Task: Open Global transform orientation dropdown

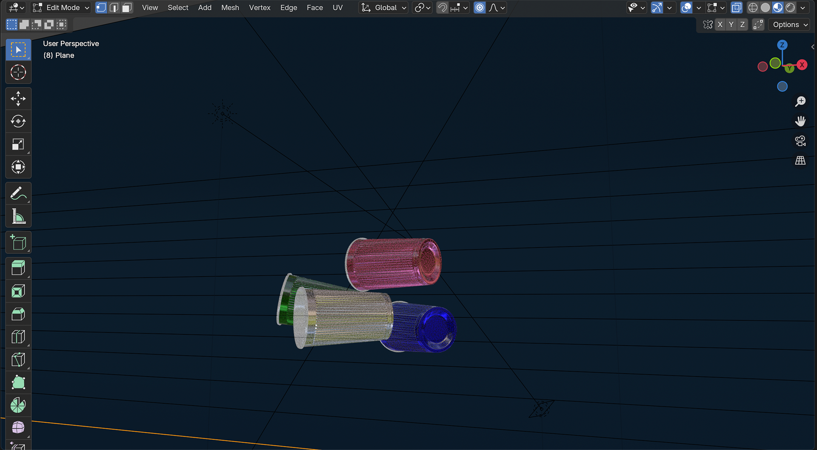Action: pyautogui.click(x=383, y=8)
